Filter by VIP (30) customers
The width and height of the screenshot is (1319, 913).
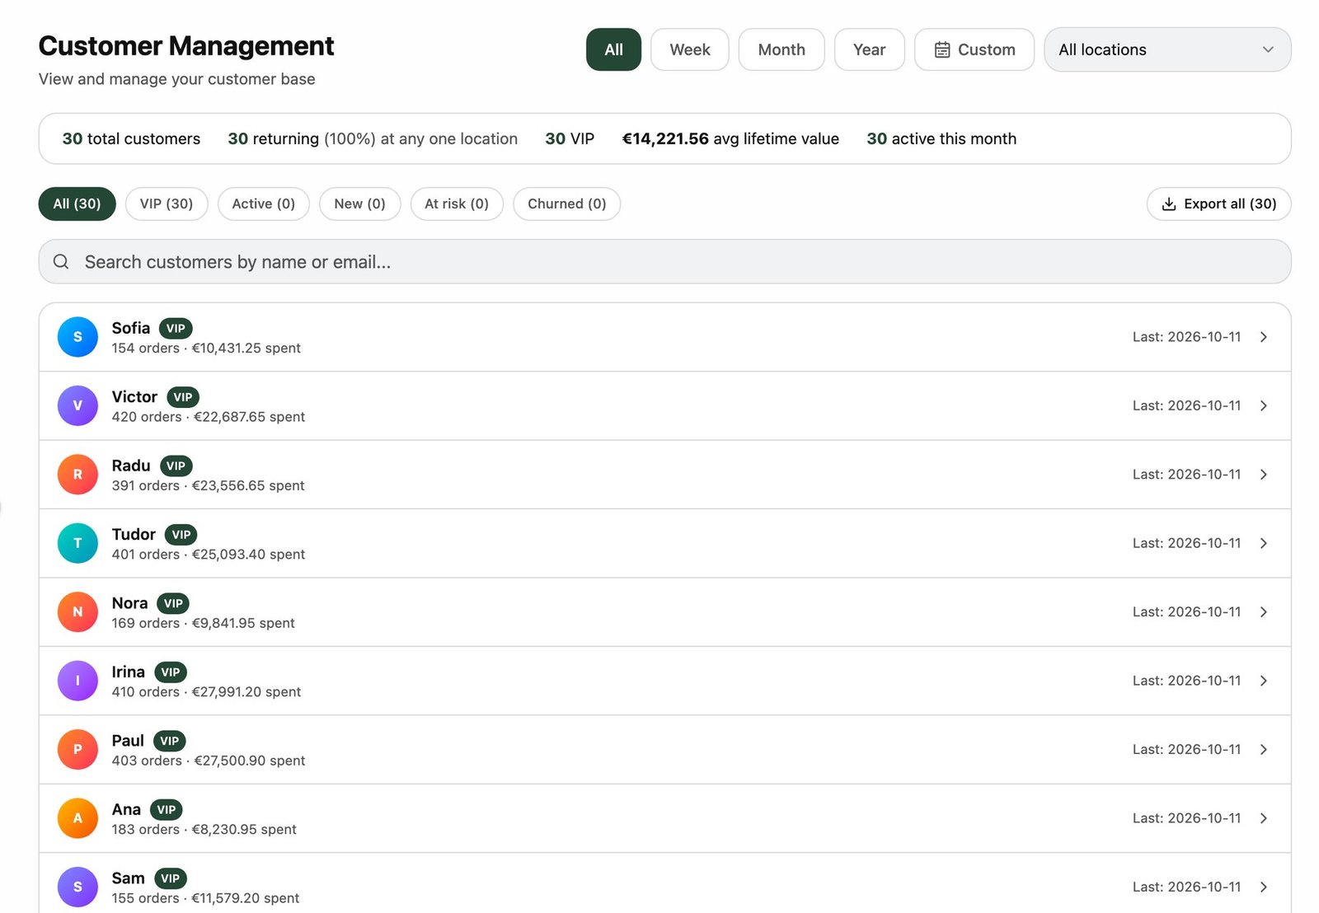pos(167,204)
